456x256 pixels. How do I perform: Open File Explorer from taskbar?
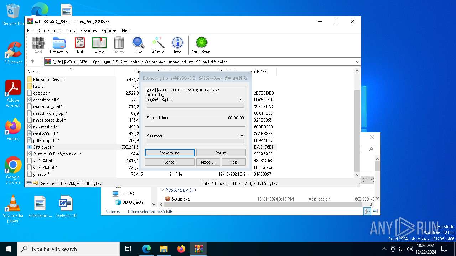click(x=164, y=249)
